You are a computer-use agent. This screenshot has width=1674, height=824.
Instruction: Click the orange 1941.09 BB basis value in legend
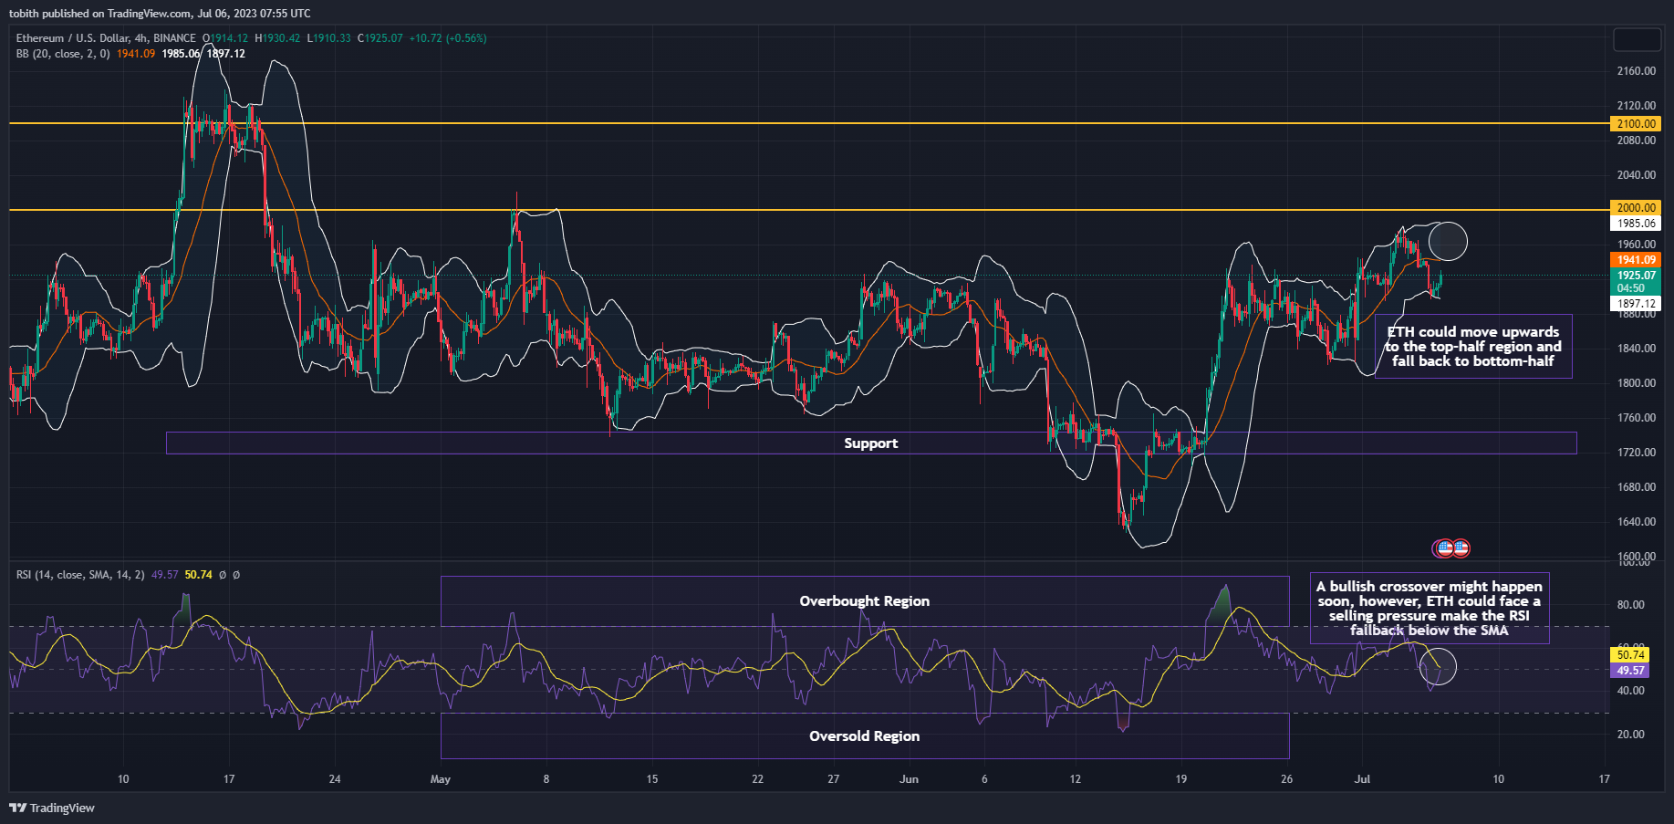[x=136, y=54]
